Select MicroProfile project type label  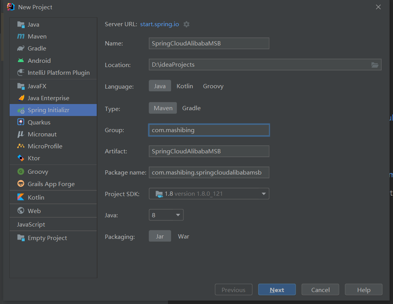pyautogui.click(x=45, y=146)
